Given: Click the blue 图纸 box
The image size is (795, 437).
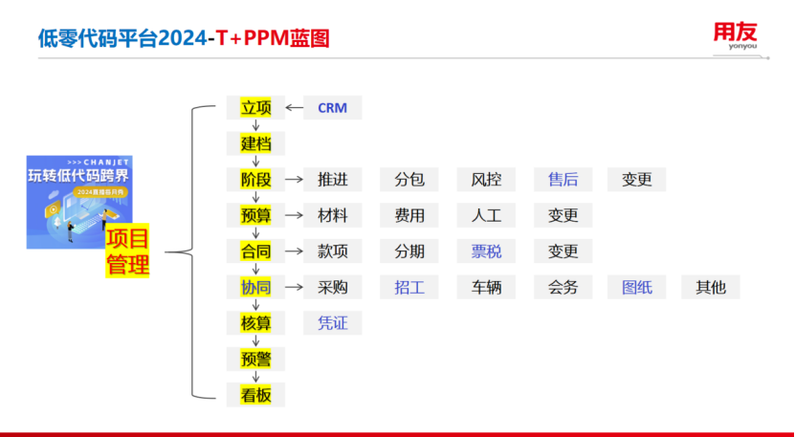Looking at the screenshot, I should pos(637,287).
